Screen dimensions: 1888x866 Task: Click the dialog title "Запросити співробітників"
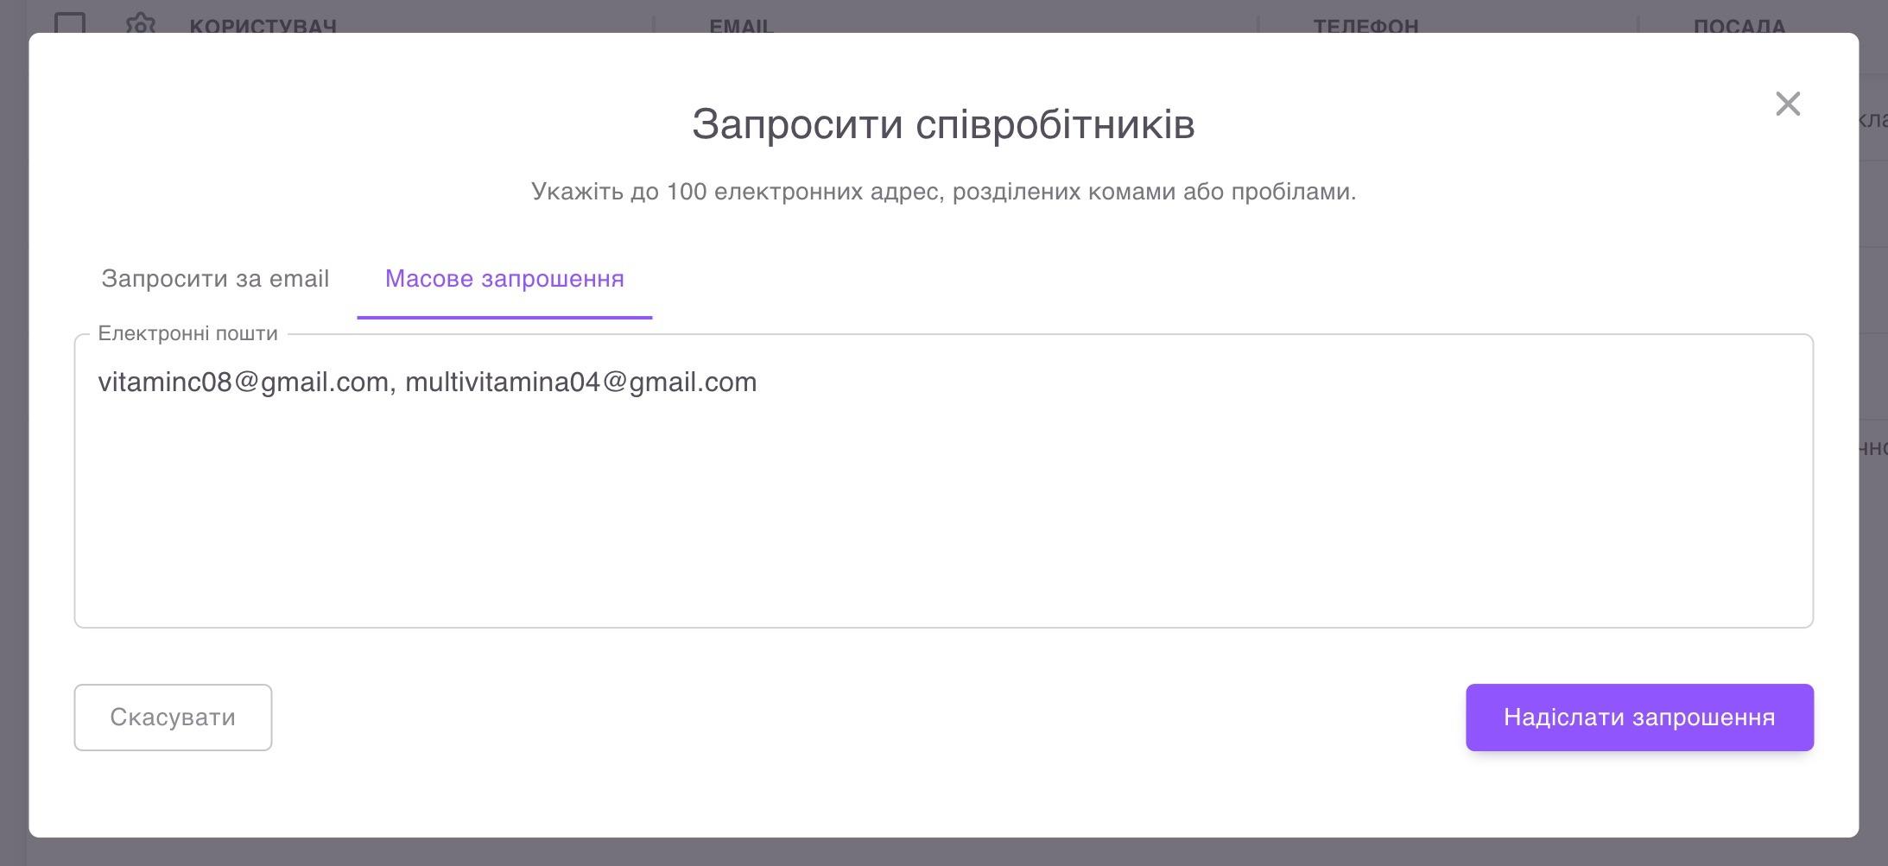pos(942,123)
